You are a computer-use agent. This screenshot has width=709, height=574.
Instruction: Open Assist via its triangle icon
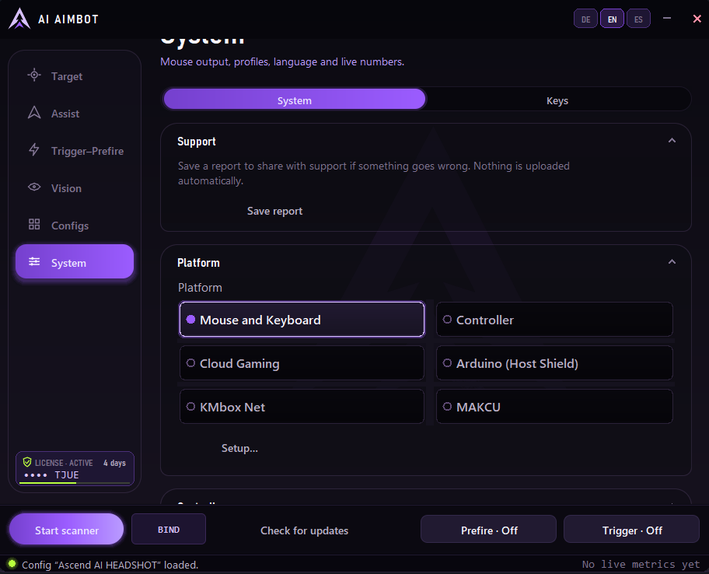pyautogui.click(x=34, y=113)
